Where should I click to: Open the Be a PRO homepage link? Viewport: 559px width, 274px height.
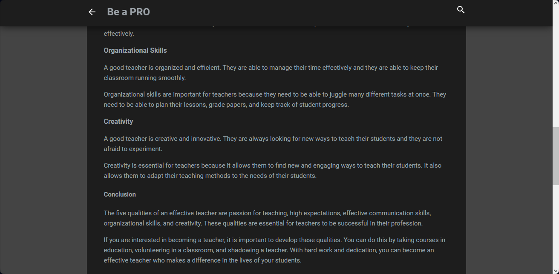(128, 11)
